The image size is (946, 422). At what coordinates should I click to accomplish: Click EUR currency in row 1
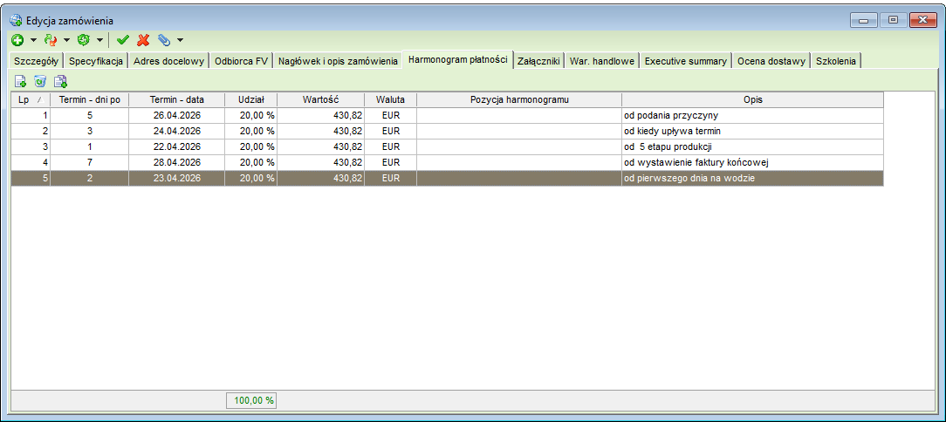tap(390, 115)
